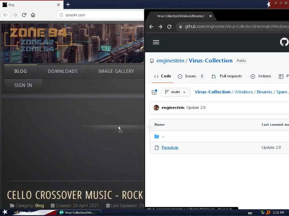Reload the zone94.com page
289x216 pixels.
24,15
